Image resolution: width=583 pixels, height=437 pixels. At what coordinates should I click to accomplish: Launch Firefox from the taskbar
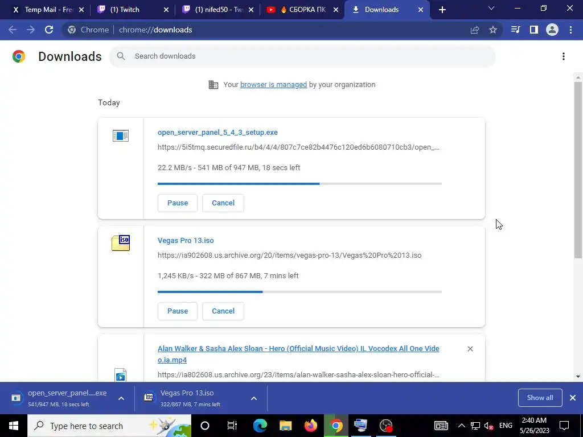tap(310, 426)
